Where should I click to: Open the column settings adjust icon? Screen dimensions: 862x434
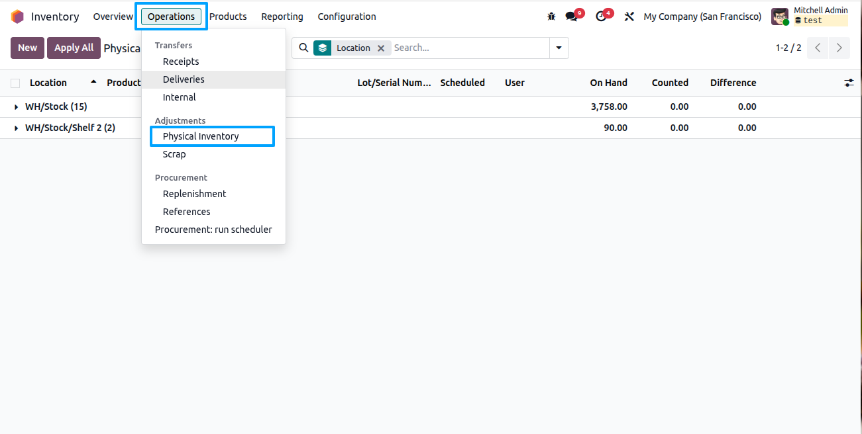pos(849,83)
